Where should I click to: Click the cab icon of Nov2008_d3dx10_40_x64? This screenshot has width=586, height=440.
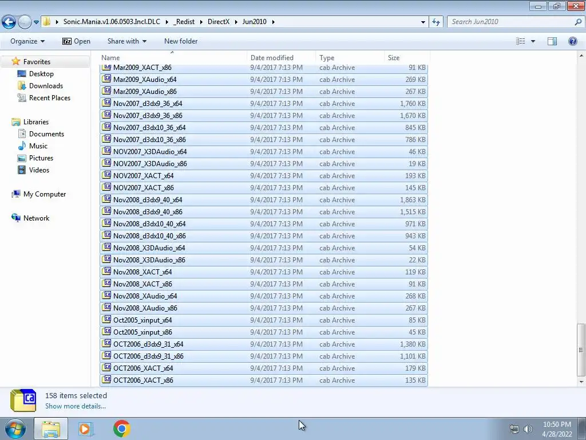coord(107,223)
